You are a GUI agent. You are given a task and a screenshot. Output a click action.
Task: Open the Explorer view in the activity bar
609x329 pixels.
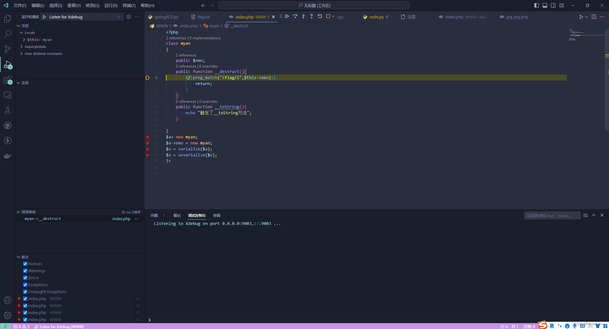[8, 19]
